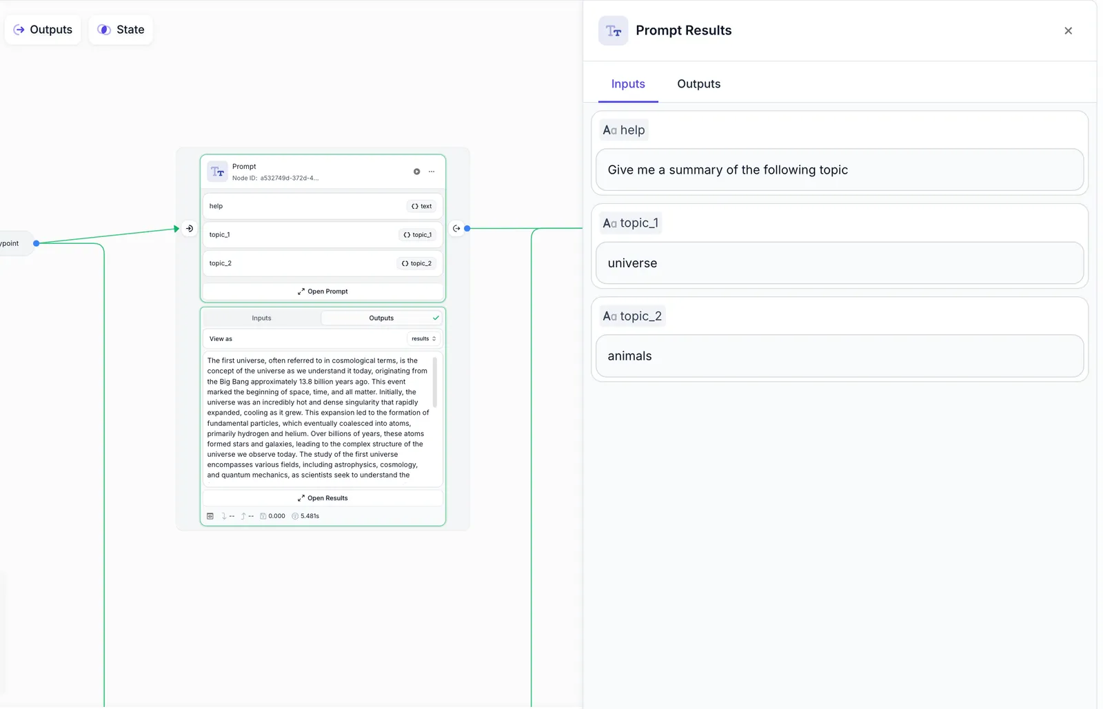
Task: Click the output tokens up-arrow icon
Action: tap(243, 516)
